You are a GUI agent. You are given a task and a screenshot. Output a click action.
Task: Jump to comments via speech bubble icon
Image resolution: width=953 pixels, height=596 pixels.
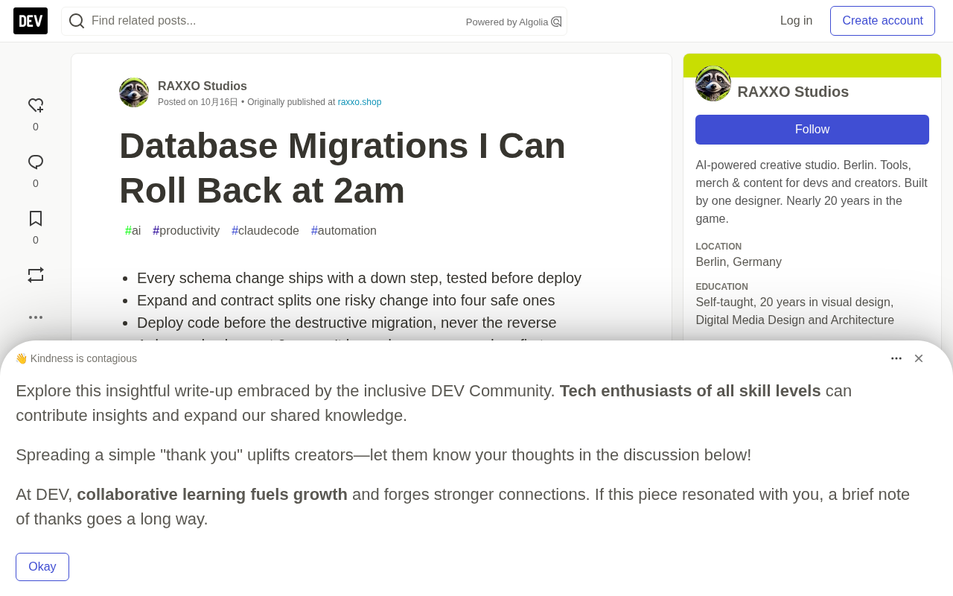[x=36, y=162]
